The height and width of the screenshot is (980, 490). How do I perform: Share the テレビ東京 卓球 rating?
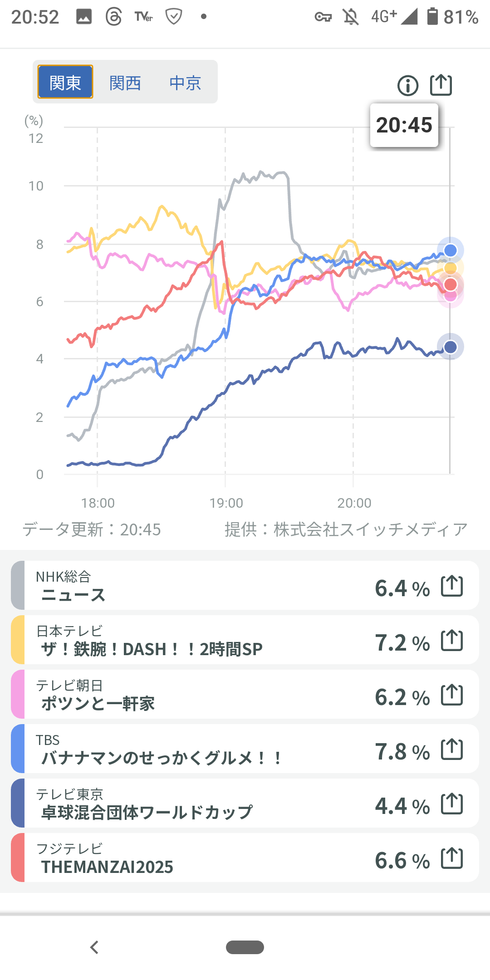point(452,804)
